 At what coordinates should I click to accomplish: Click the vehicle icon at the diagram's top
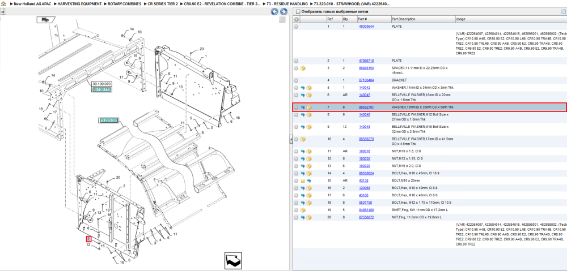45,20
